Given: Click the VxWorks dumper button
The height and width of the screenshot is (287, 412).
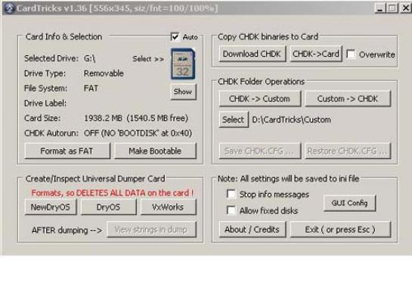Looking at the screenshot, I should click(x=168, y=207).
